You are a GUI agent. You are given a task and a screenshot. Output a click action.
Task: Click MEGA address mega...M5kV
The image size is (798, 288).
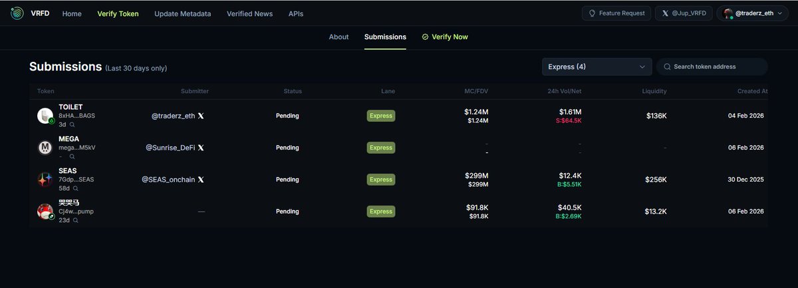77,148
